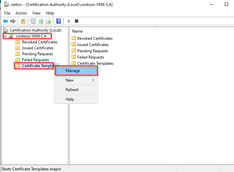Click the Export List toolbar icon
234x172 pixels.
point(49,21)
